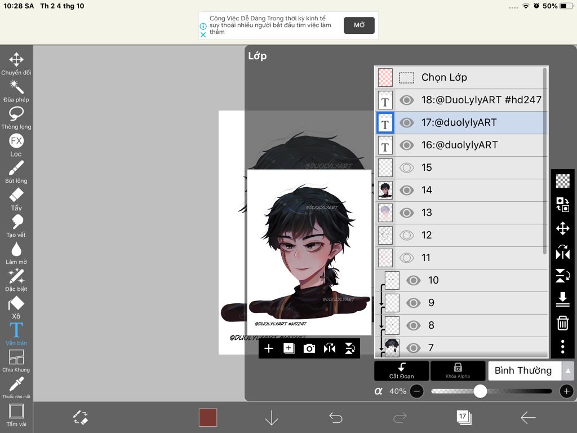Increase layer opacity with the plus button
Image resolution: width=577 pixels, height=433 pixels.
coord(567,391)
